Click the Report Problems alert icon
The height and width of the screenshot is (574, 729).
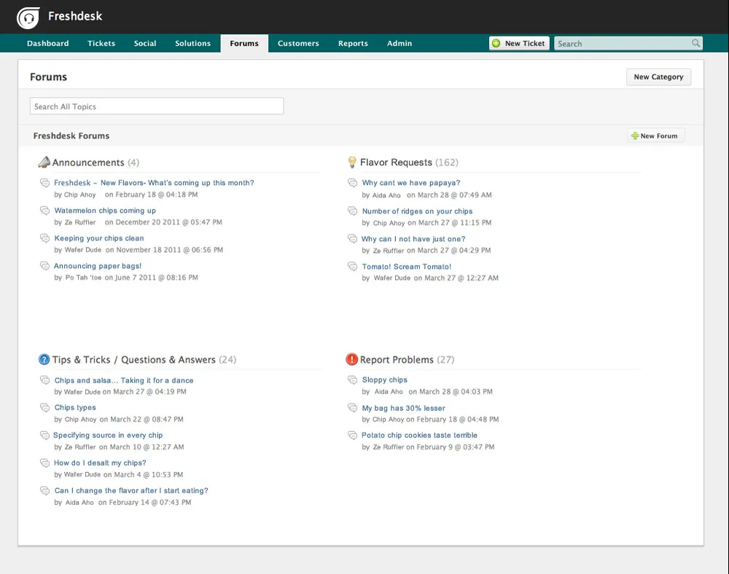(352, 359)
